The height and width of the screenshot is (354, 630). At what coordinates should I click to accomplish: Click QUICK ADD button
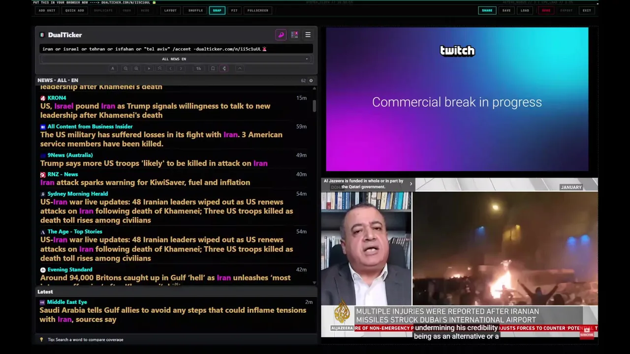click(x=75, y=10)
